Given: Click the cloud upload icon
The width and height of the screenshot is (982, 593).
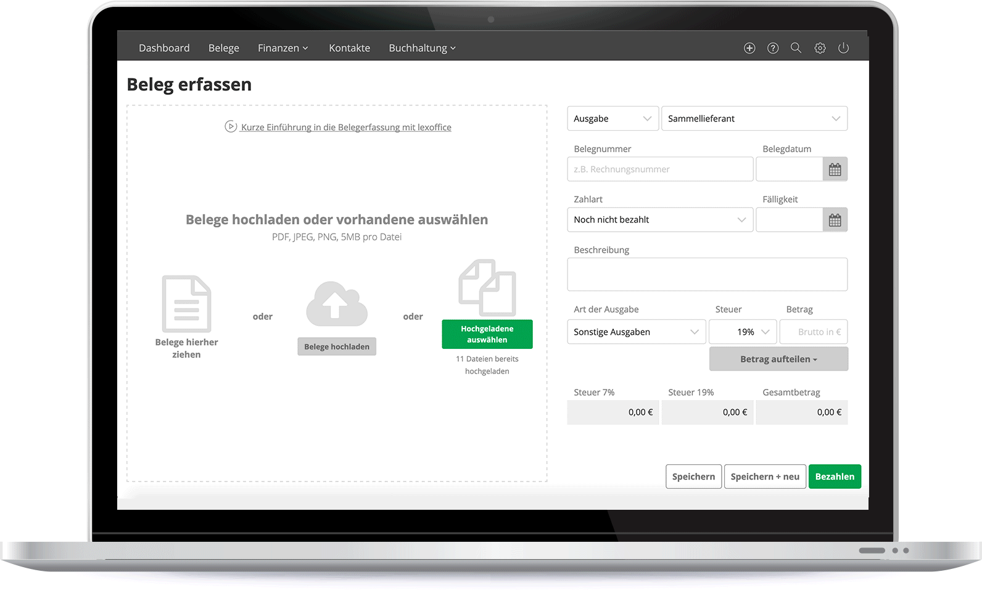Looking at the screenshot, I should (337, 304).
